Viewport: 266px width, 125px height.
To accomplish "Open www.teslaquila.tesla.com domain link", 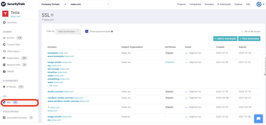I will click(x=61, y=56).
